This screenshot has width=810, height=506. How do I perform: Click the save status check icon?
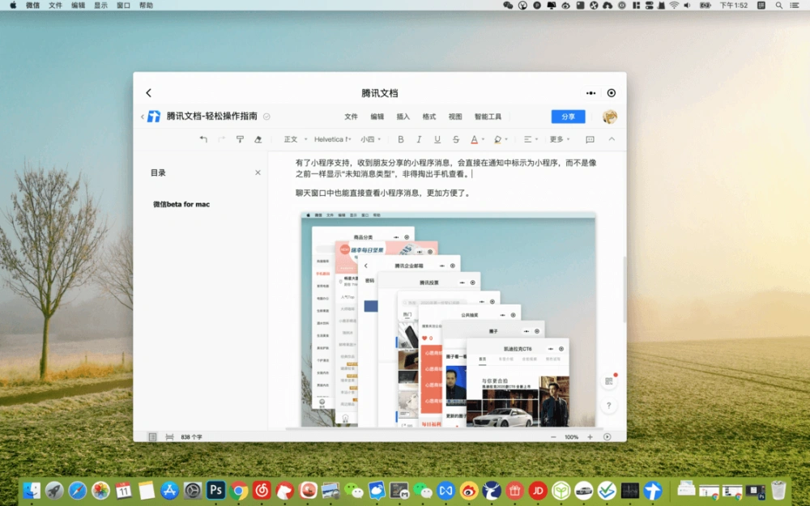coord(266,117)
